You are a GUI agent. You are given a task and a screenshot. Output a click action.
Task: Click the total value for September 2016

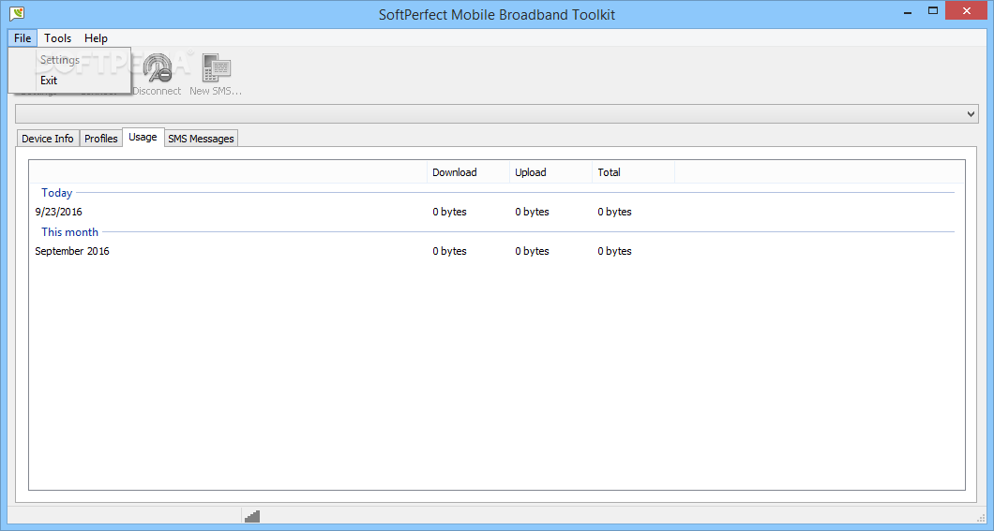(x=614, y=251)
